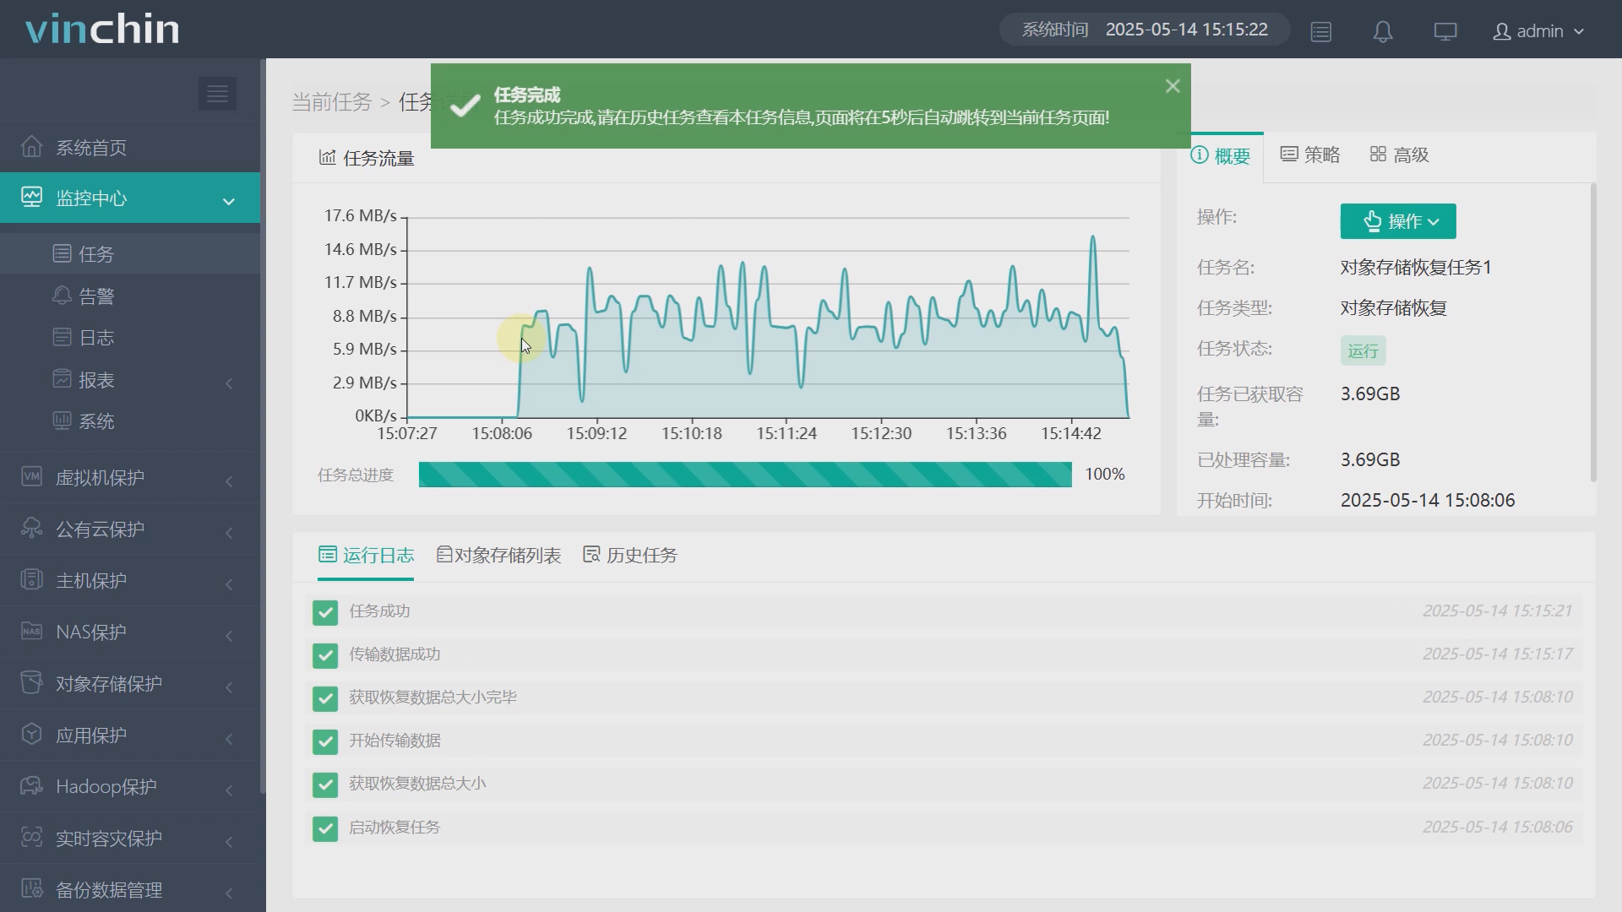Switch to the 策略 tab
1622x912 pixels.
click(1310, 155)
